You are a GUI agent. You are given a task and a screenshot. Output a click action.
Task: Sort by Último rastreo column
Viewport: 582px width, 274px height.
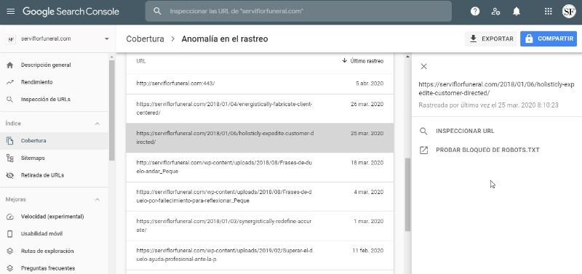tap(362, 61)
